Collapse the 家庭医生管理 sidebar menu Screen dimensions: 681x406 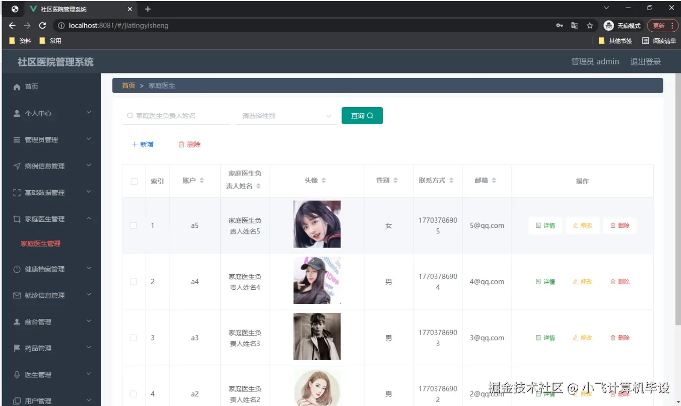pyautogui.click(x=89, y=218)
